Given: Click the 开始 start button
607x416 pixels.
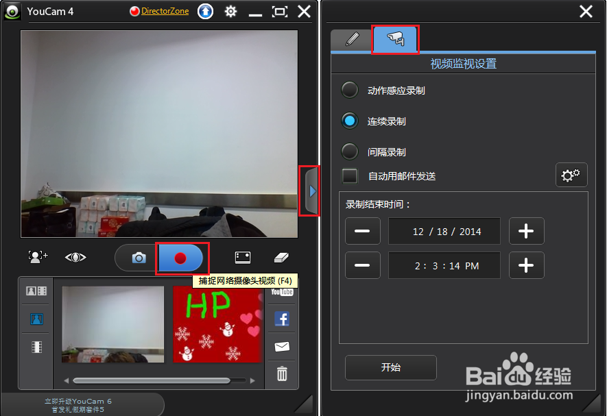Looking at the screenshot, I should 390,367.
